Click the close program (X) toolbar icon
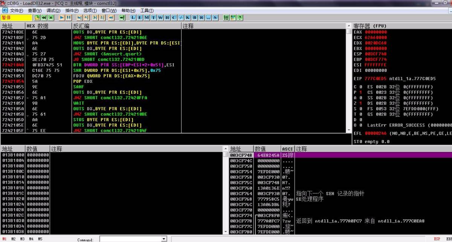452x242 pixels. pyautogui.click(x=51, y=17)
